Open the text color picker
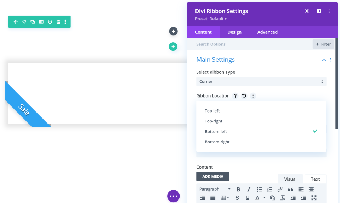340x203 pixels. click(257, 198)
